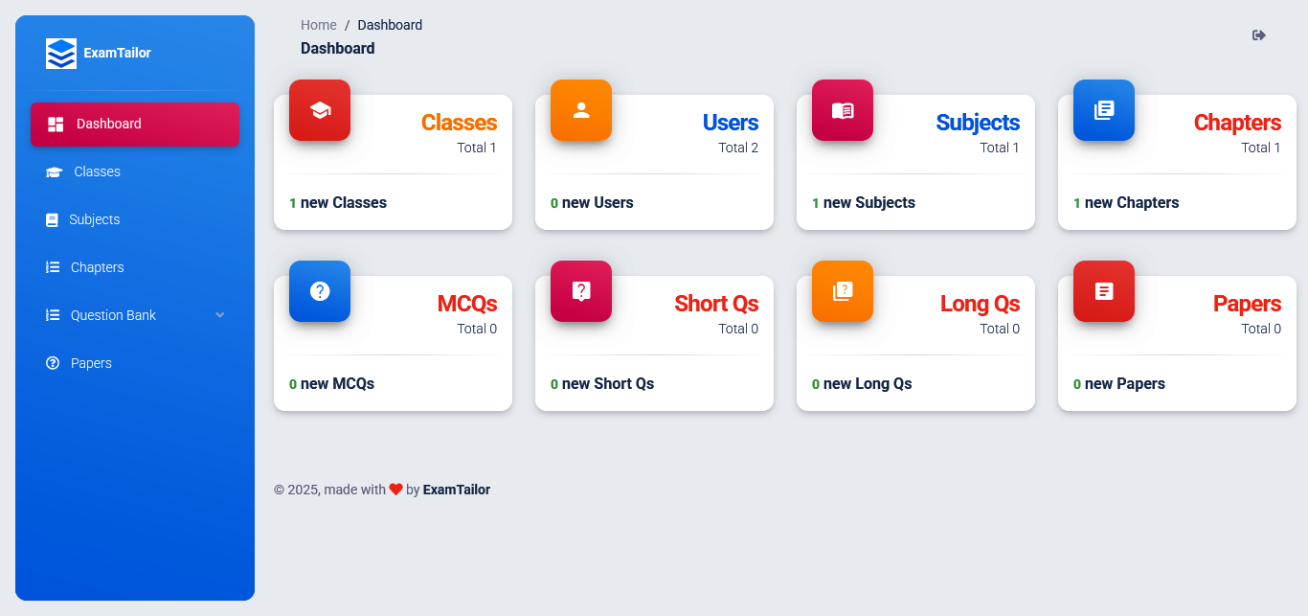Screen dimensions: 1308x616
Task: Open Papers from the sidebar
Action: coord(91,364)
